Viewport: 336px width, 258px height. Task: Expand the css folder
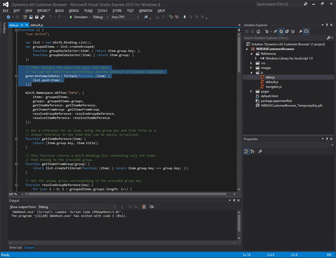(251, 63)
